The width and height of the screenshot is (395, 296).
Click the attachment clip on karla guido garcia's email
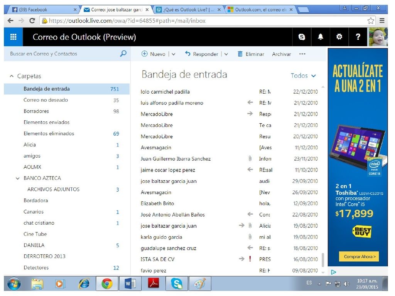(250, 237)
